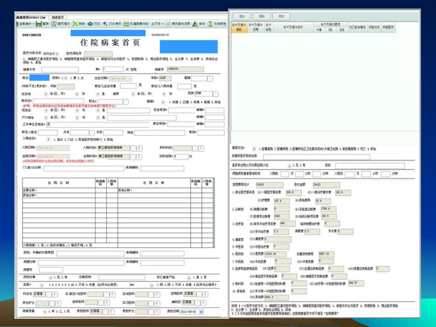The image size is (436, 327).
Task: Open 病历操作记录 document icon
Action: click(168, 23)
